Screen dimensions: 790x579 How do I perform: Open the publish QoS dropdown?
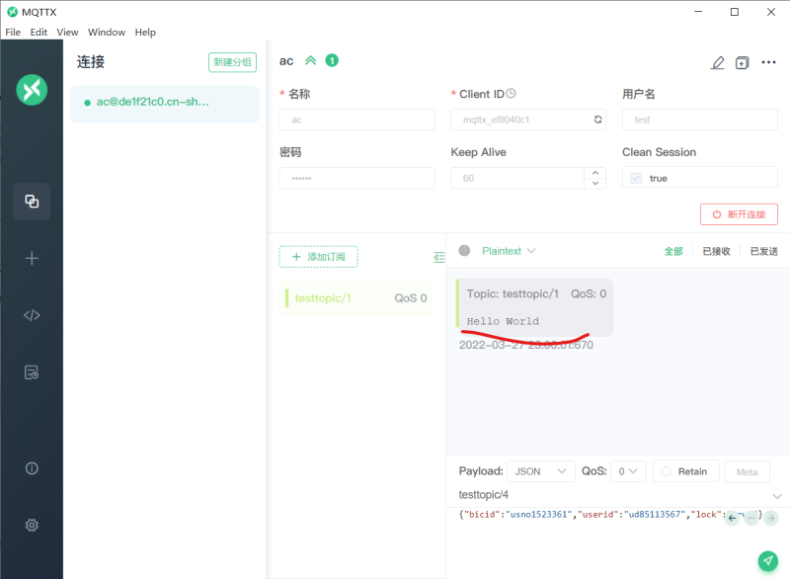tap(628, 471)
